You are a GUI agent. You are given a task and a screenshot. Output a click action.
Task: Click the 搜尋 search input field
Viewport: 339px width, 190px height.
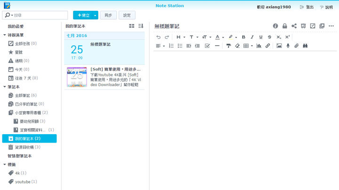[x=38, y=15]
